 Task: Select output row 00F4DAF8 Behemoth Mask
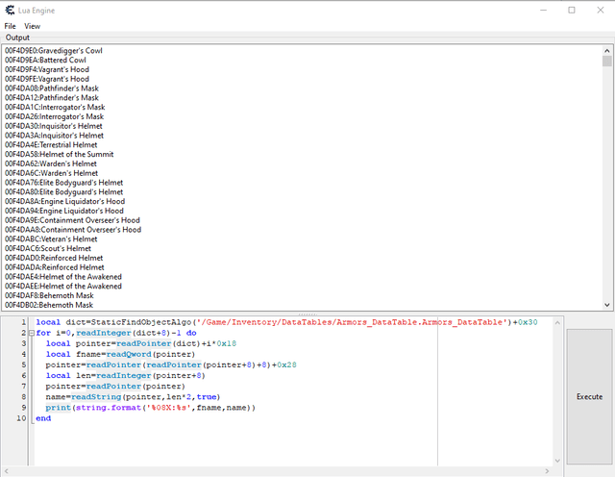tap(49, 295)
